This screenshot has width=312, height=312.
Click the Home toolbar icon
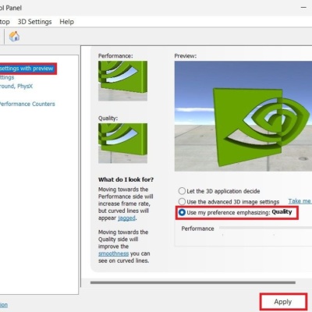click(x=14, y=37)
